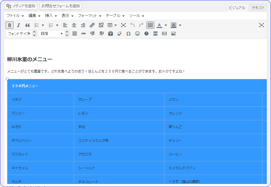Apply background color with highlighted A
Viewport: 271px width, 187px height.
174,25
